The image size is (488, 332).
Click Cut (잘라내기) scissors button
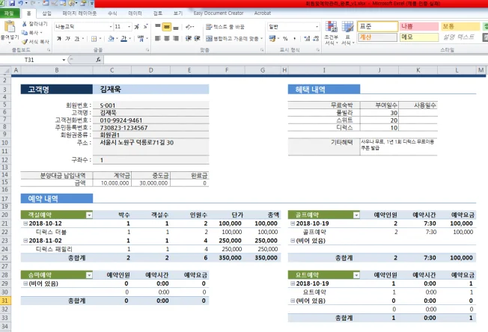pos(34,24)
